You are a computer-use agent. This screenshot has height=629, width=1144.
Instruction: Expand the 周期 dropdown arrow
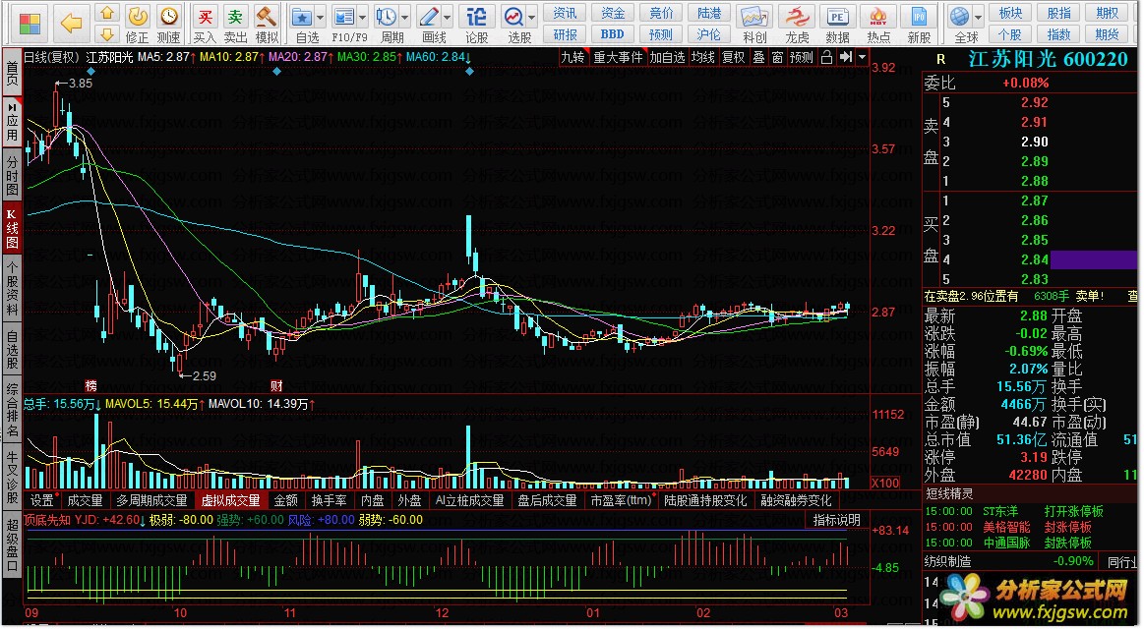point(405,17)
